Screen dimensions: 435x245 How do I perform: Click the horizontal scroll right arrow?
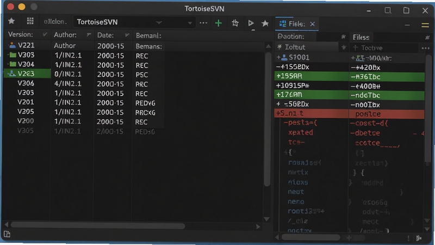coord(258,226)
